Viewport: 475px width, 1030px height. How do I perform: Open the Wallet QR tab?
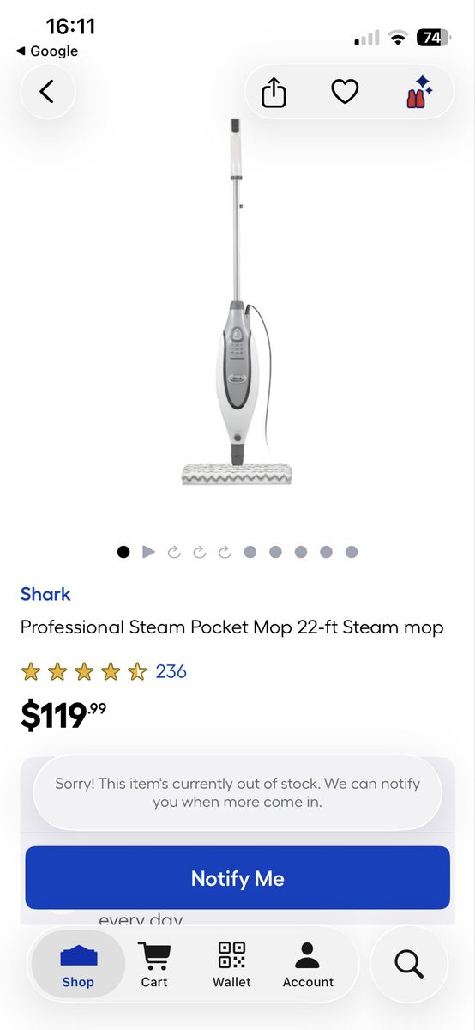[x=231, y=965]
